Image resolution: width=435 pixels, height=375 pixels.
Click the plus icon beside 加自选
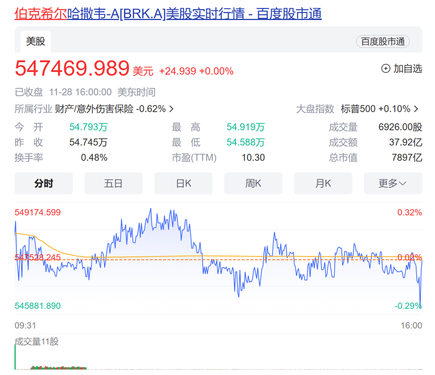coord(386,69)
